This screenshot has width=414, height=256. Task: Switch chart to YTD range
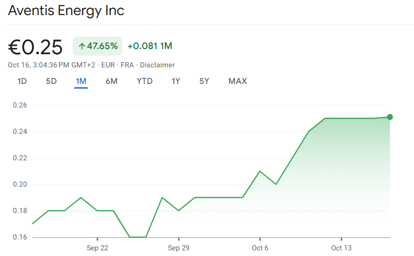(x=145, y=81)
